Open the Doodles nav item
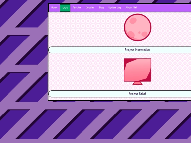The width and height of the screenshot is (191, 143). (x=90, y=8)
